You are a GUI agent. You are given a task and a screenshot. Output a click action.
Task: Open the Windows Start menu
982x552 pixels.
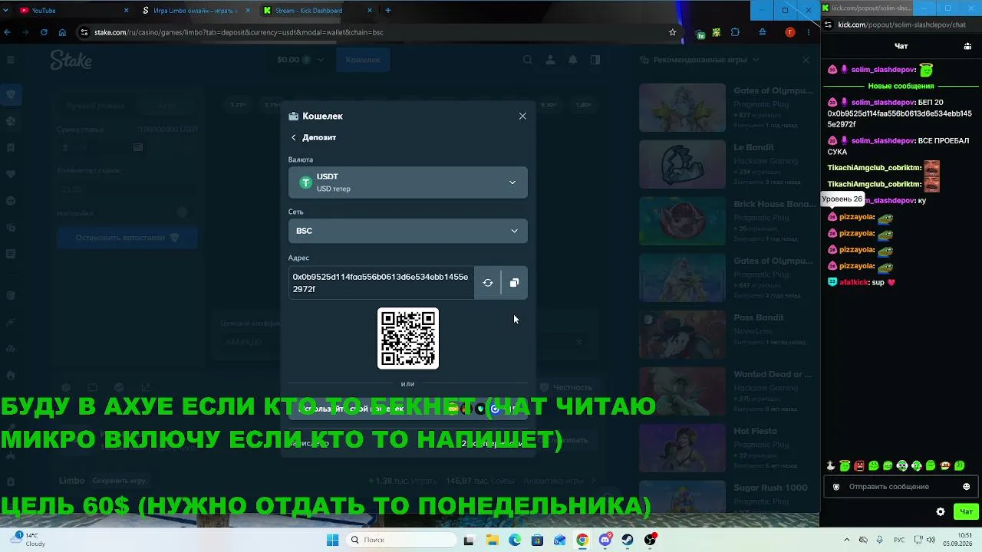332,540
